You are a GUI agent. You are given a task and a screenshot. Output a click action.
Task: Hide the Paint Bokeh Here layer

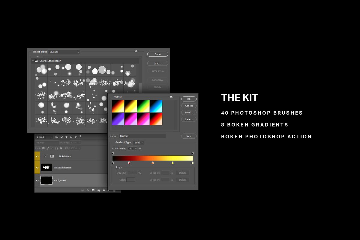[x=37, y=167]
